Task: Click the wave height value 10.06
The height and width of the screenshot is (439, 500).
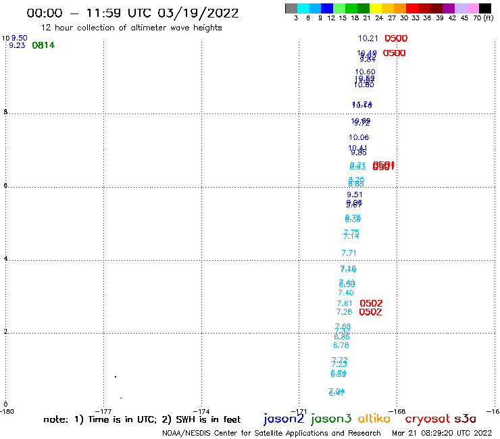Action: click(359, 137)
